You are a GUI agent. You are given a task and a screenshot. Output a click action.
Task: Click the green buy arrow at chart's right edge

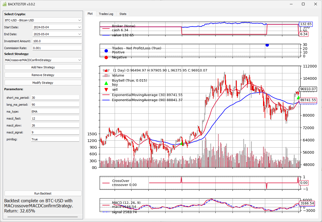pyautogui.click(x=298, y=98)
